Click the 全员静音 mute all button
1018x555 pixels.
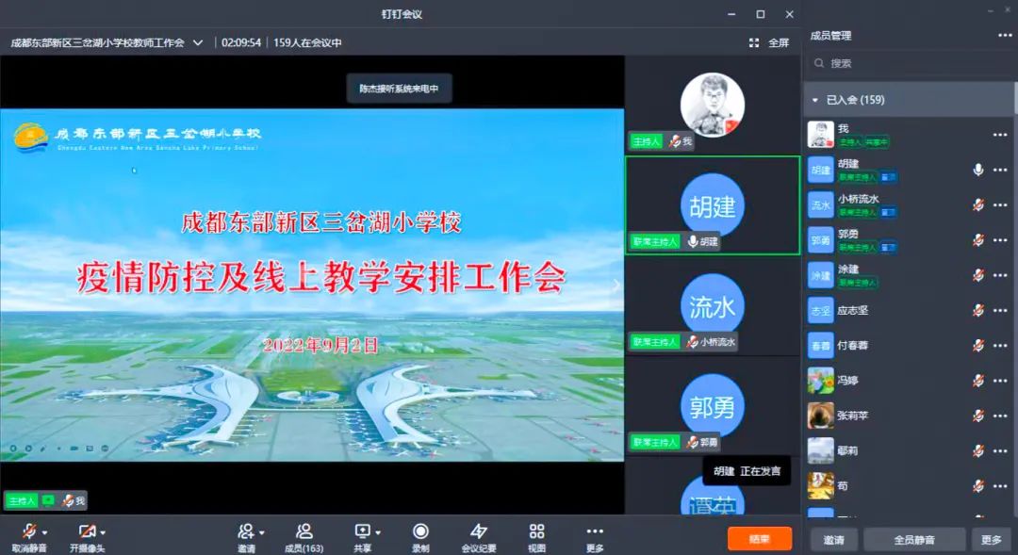pos(914,540)
